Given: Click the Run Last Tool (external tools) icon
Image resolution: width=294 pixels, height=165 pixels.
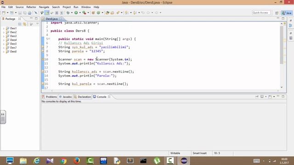Looking at the screenshot, I should (x=85, y=13).
